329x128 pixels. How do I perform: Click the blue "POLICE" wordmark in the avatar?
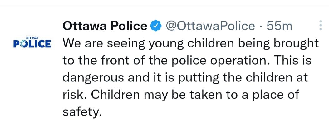click(x=32, y=44)
